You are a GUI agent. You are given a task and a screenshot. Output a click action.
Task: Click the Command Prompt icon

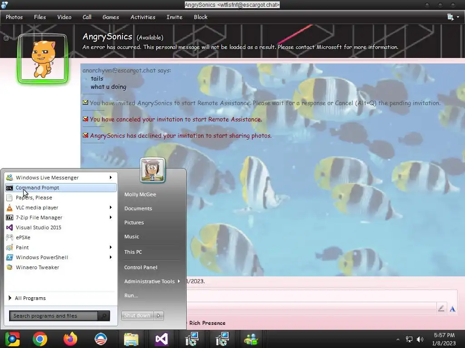pyautogui.click(x=10, y=188)
